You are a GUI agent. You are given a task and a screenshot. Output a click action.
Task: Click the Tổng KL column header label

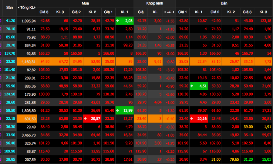point(27,7)
